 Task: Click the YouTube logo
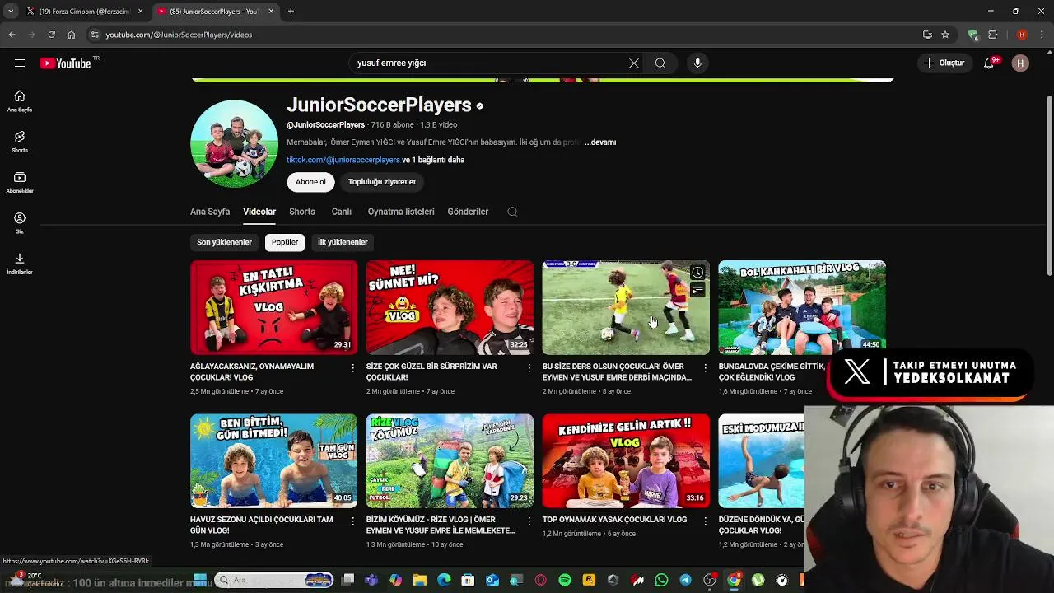point(66,63)
